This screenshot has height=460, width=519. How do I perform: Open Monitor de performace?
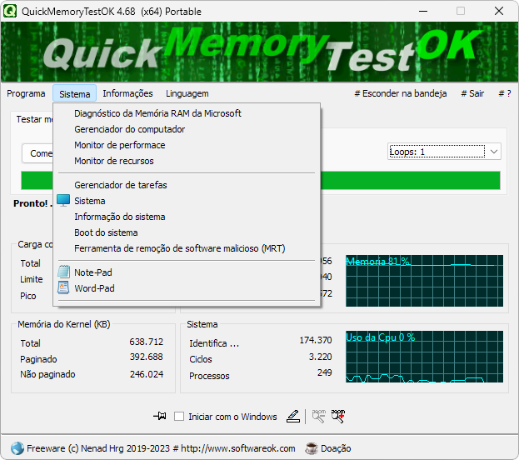(187, 145)
